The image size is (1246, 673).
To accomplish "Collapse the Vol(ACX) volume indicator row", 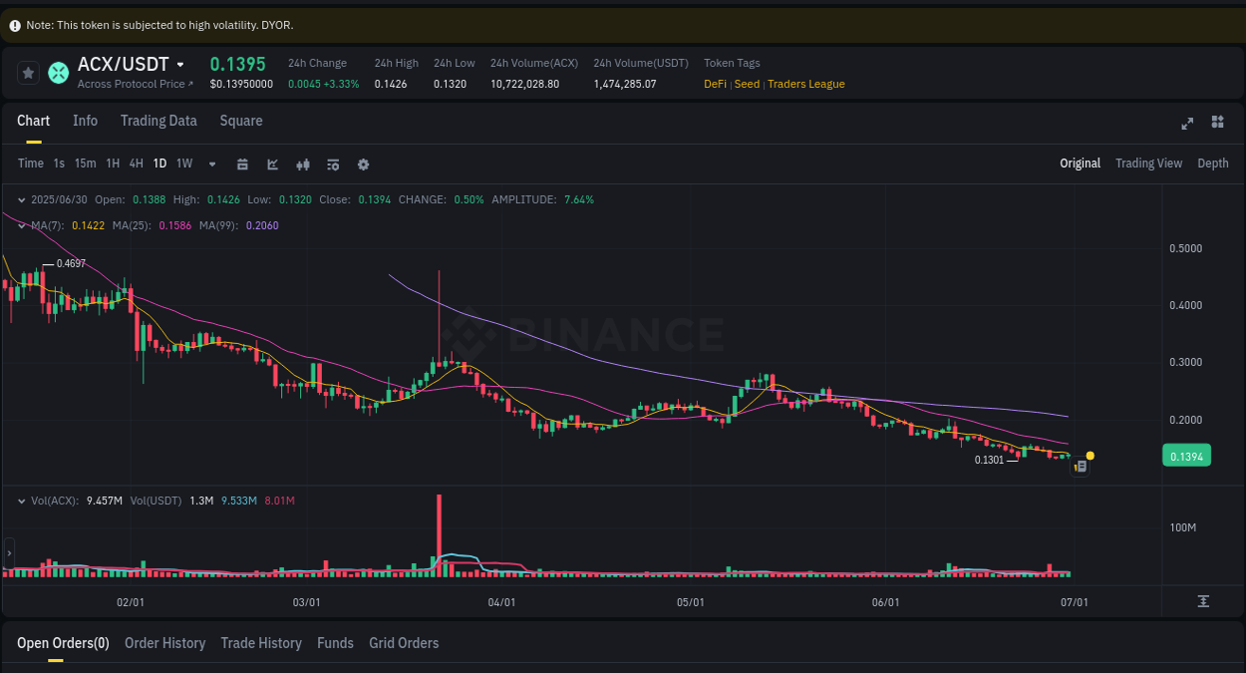I will click(21, 501).
